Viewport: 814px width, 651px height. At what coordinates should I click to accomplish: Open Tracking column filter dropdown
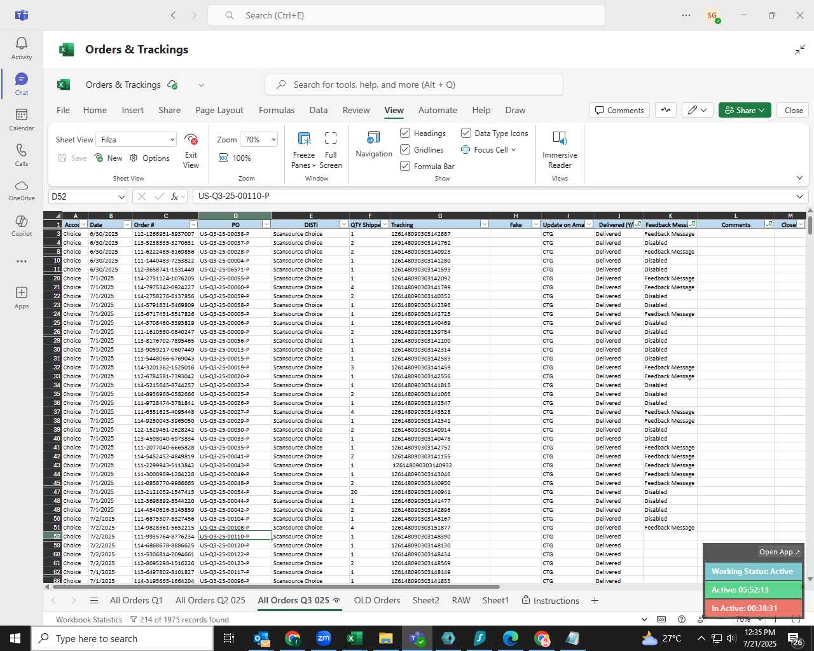coord(485,224)
